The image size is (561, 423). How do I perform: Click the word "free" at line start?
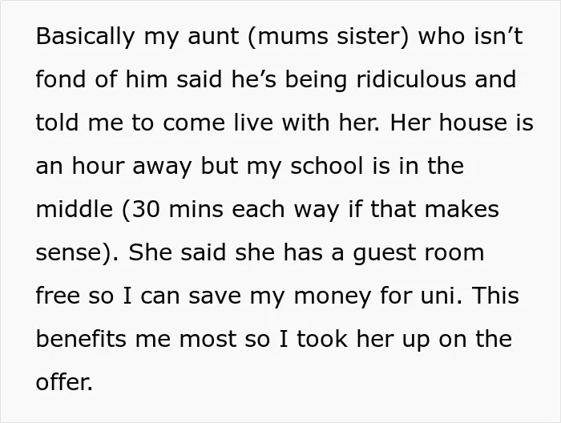[x=58, y=296]
